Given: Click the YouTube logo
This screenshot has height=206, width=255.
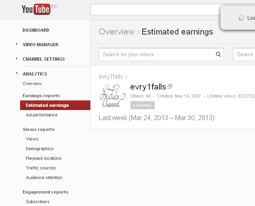Looking at the screenshot, I should coord(36,9).
